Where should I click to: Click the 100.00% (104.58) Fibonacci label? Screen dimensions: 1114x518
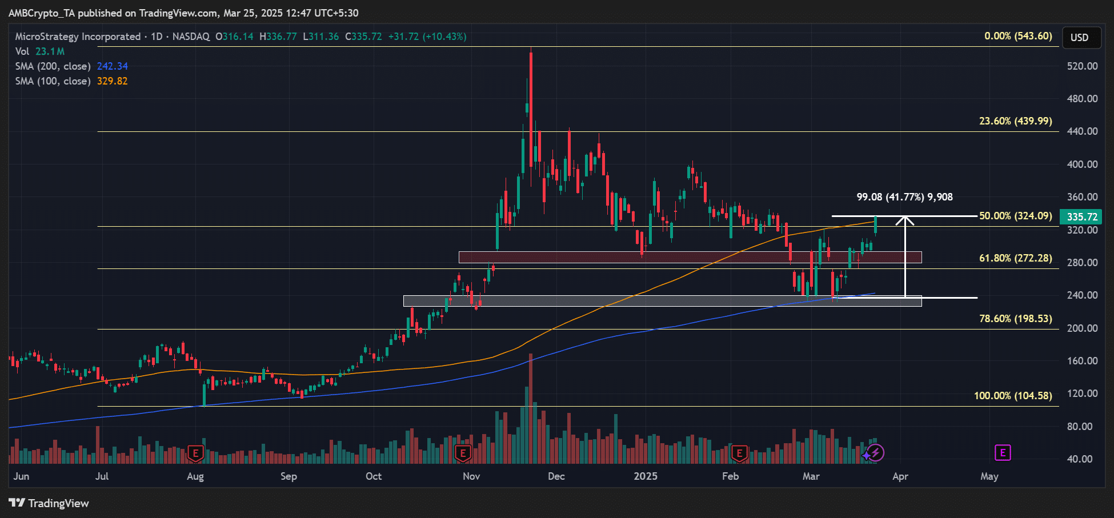click(x=1013, y=396)
